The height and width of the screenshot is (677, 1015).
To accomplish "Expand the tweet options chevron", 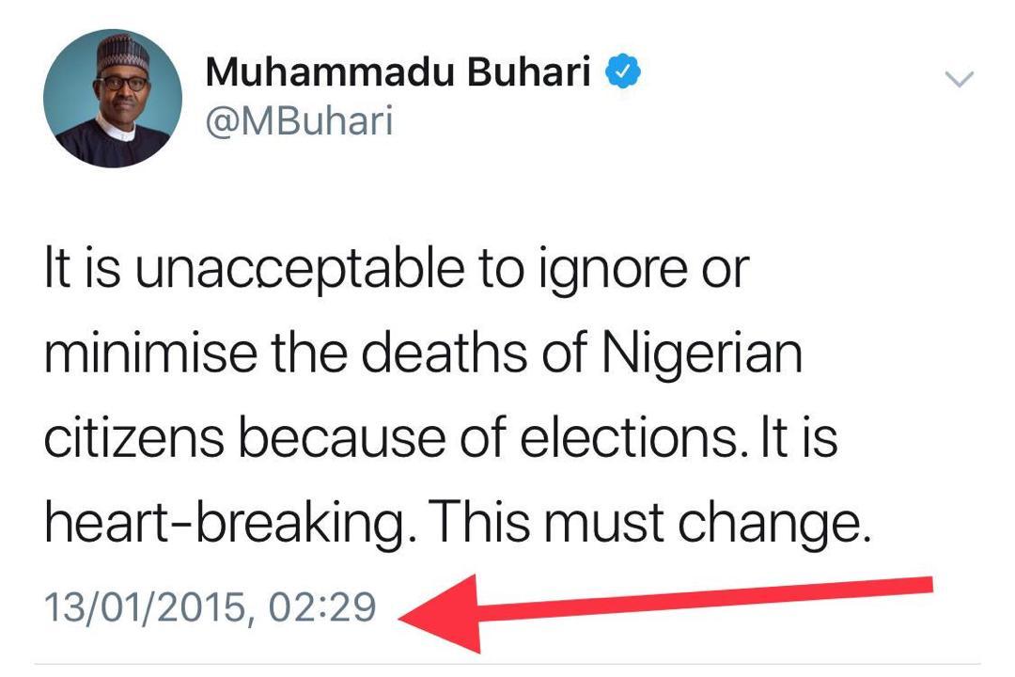I will pyautogui.click(x=959, y=79).
